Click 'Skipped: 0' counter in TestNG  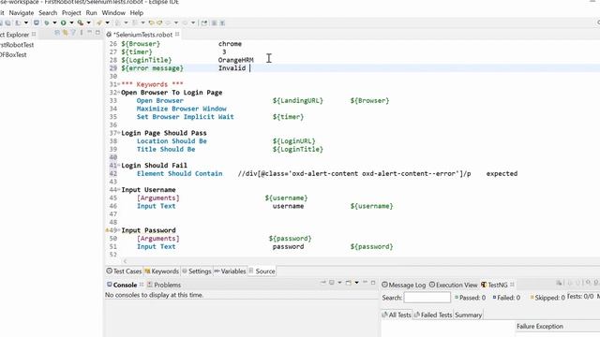(547, 298)
